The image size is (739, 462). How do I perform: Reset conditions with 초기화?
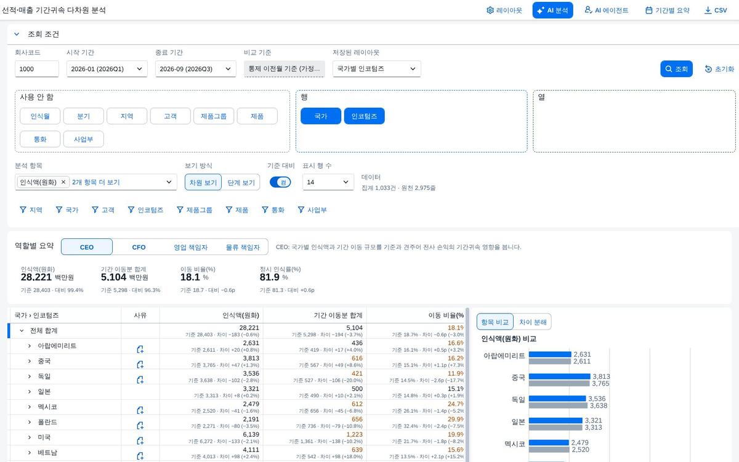click(719, 69)
